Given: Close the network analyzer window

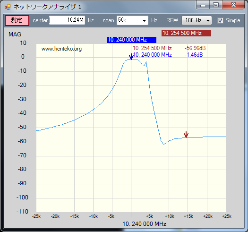Looking at the screenshot, I should click(x=233, y=5).
